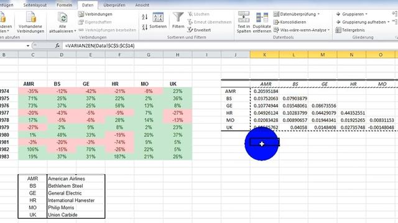Click Konsolidieren tool
398x223 pixels.
(x=290, y=22)
